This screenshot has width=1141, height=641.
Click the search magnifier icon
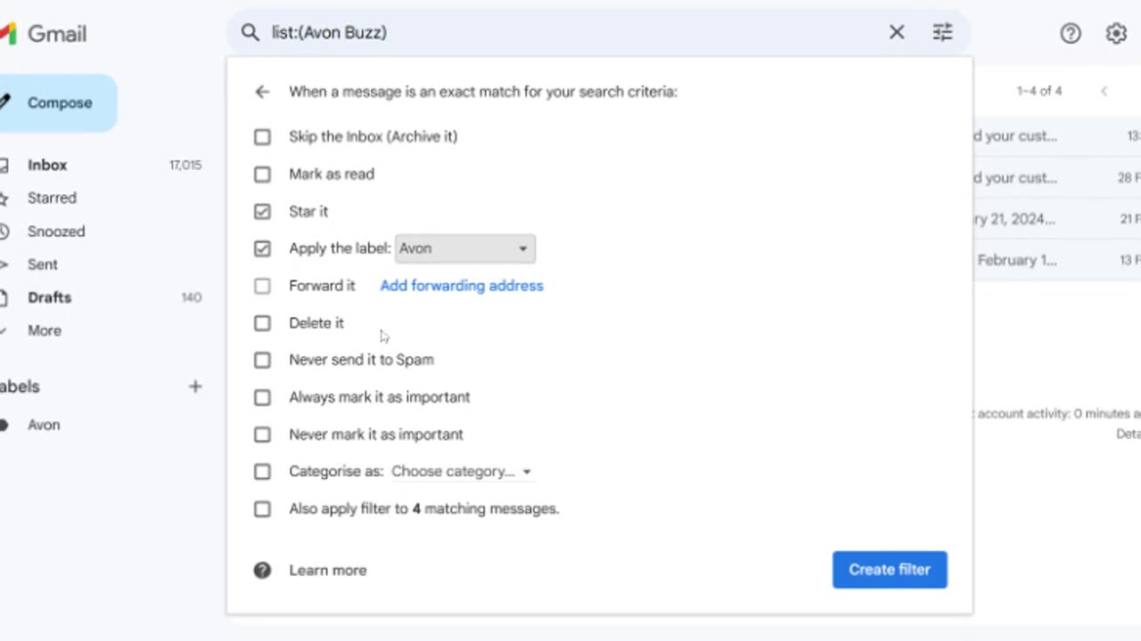point(250,33)
